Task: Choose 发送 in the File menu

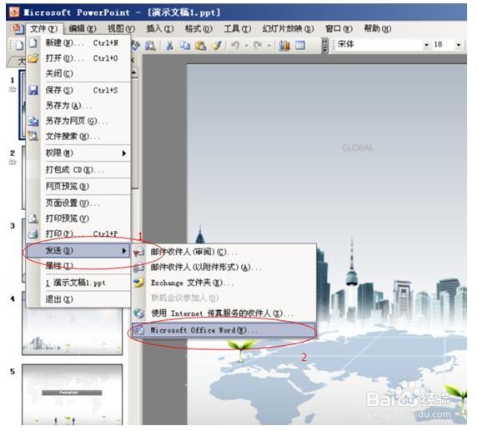Action: tap(78, 251)
